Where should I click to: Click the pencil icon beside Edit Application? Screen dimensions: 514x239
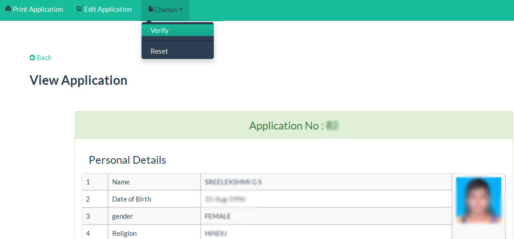coord(80,9)
